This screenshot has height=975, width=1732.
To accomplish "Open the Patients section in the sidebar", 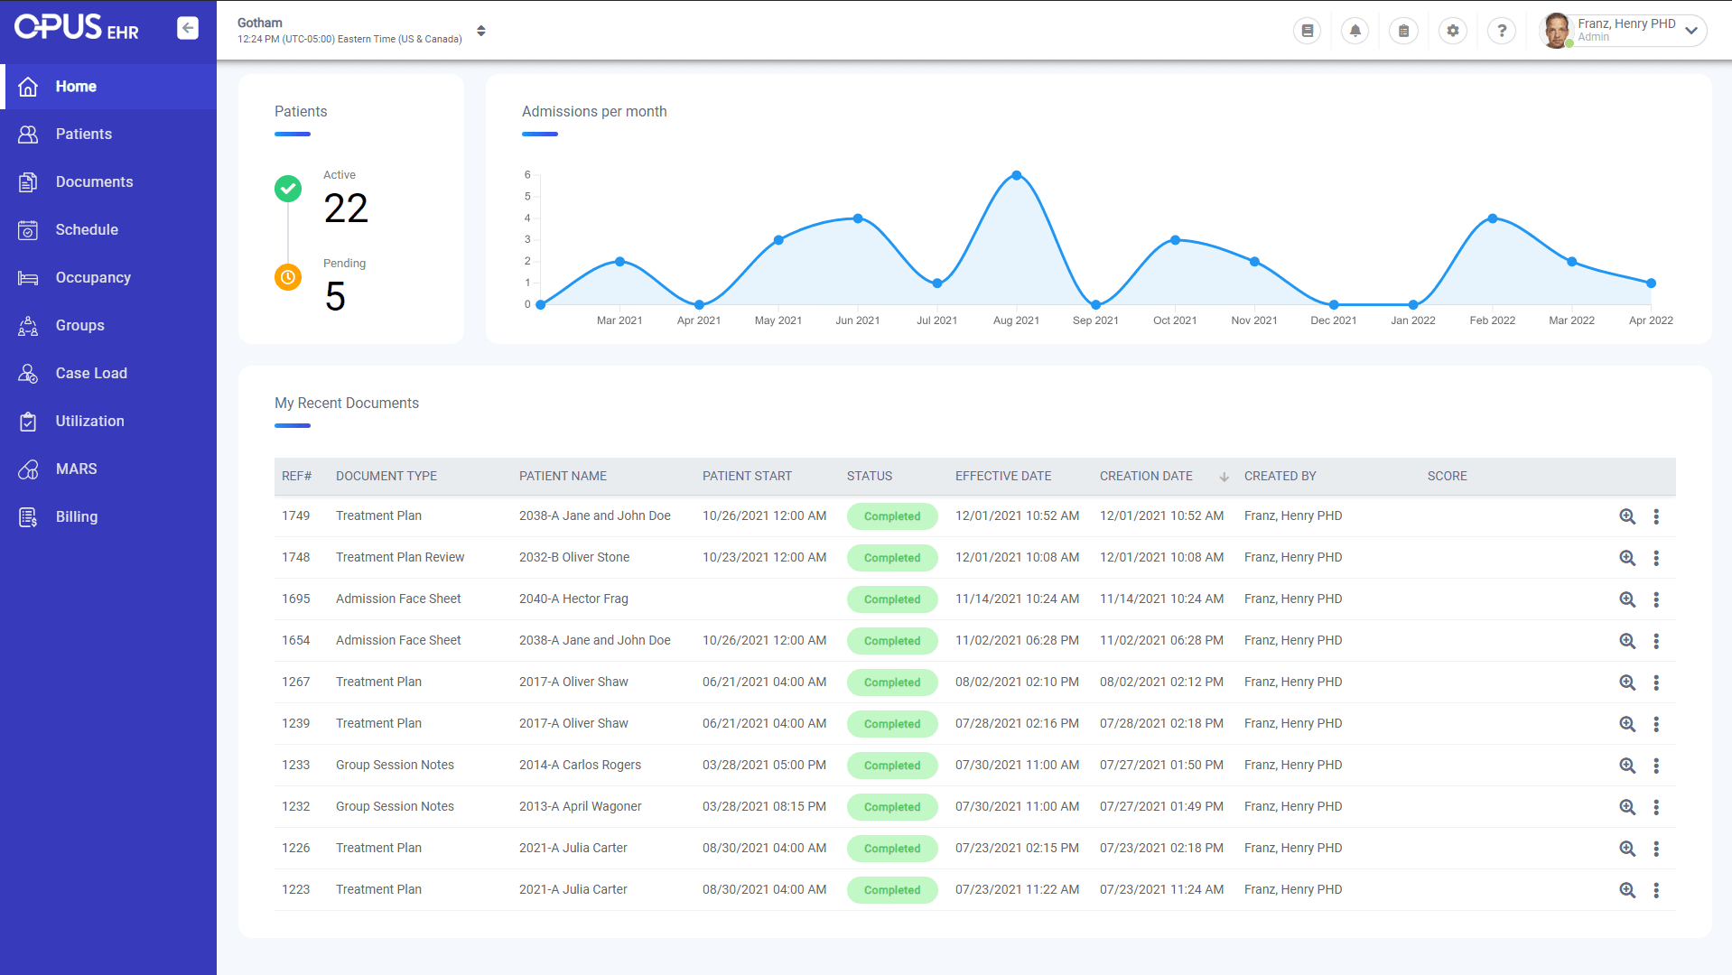I will coord(83,134).
